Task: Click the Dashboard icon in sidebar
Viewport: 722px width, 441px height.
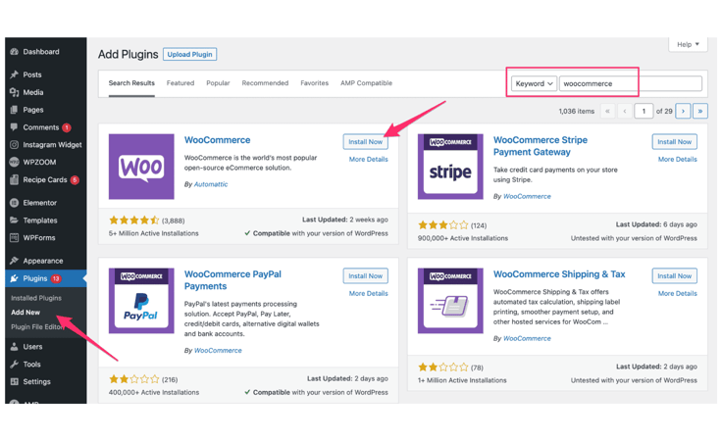Action: point(14,52)
